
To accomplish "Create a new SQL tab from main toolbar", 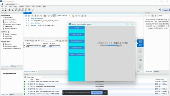I will coord(3,10).
